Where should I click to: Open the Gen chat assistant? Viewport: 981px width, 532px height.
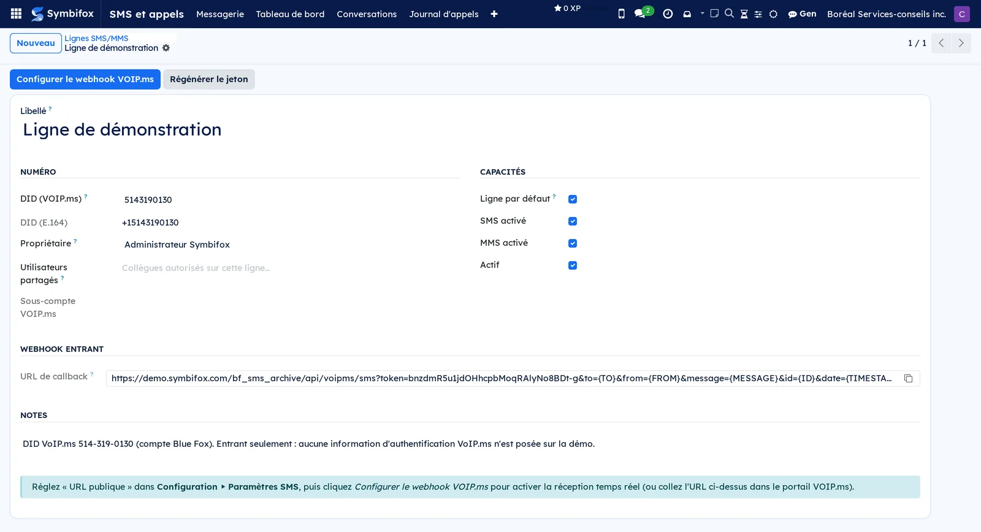point(802,13)
